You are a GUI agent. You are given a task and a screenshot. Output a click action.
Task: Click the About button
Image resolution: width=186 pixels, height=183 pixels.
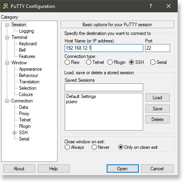coord(19,169)
